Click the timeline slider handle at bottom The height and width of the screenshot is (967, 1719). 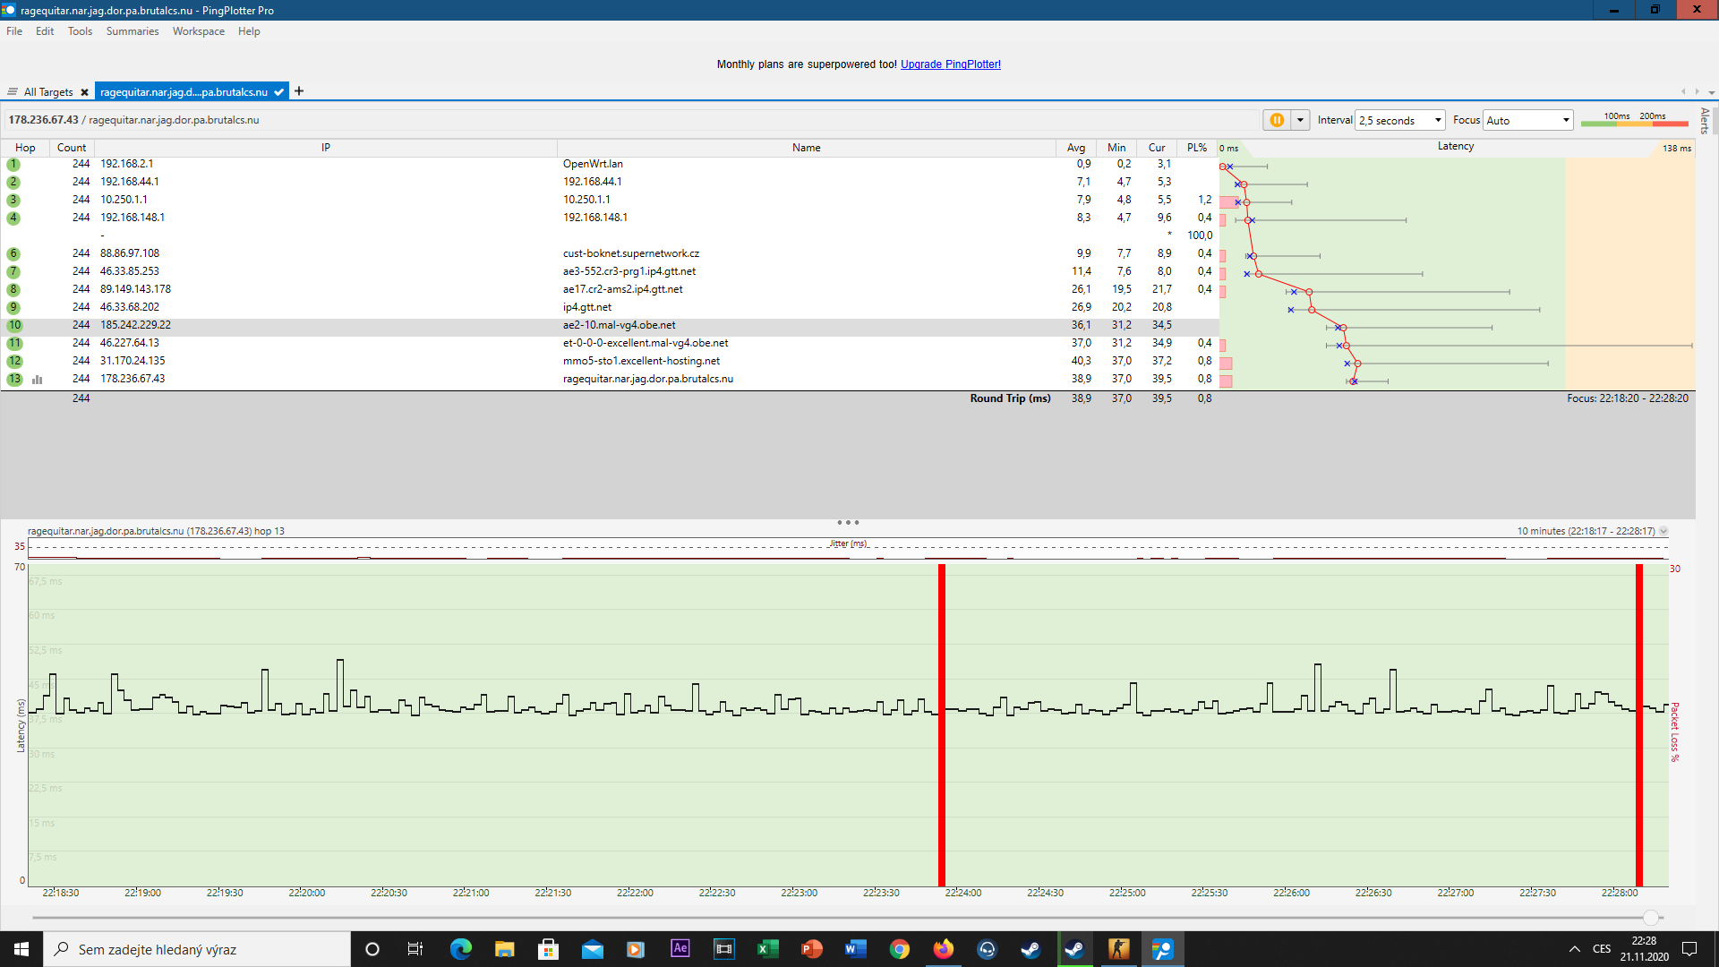coord(1651,918)
